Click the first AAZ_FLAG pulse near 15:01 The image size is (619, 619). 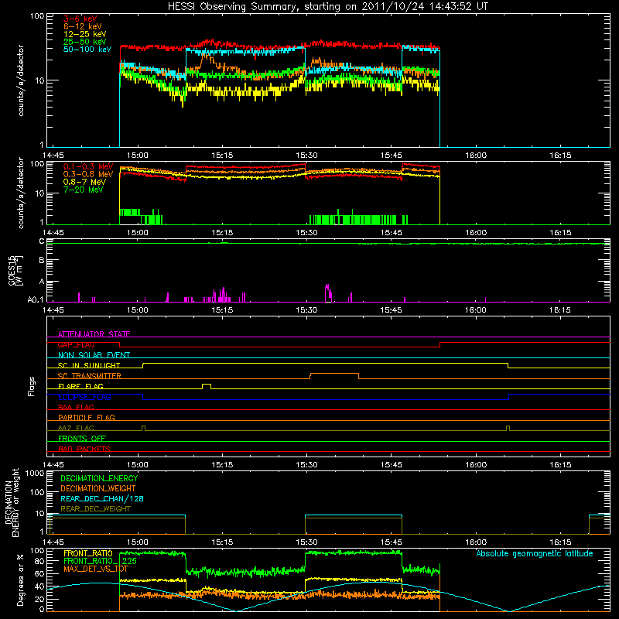point(143,428)
